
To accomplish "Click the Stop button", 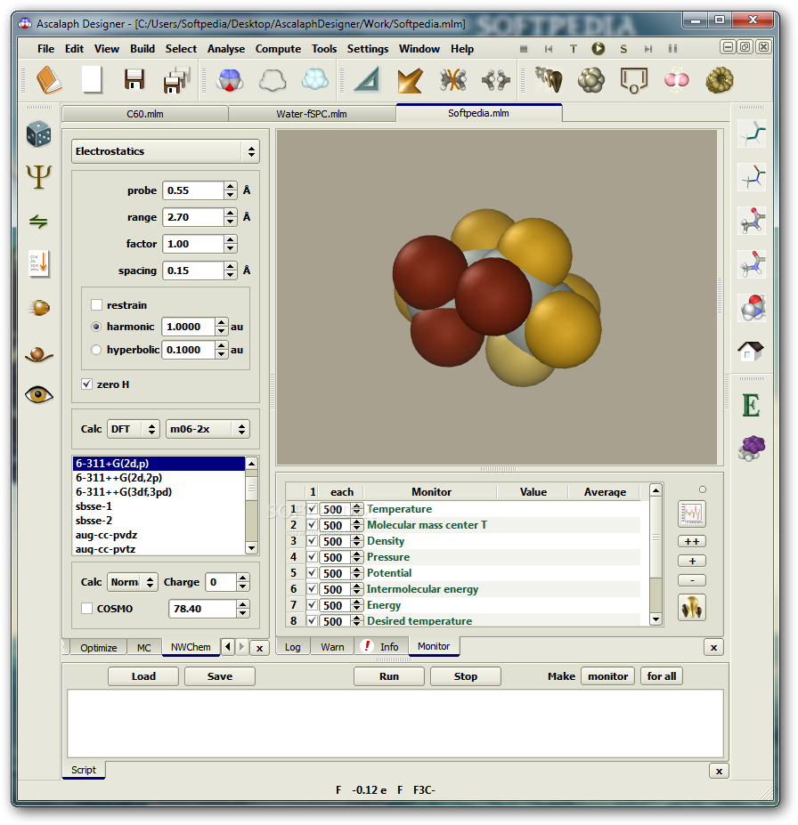I will (465, 676).
